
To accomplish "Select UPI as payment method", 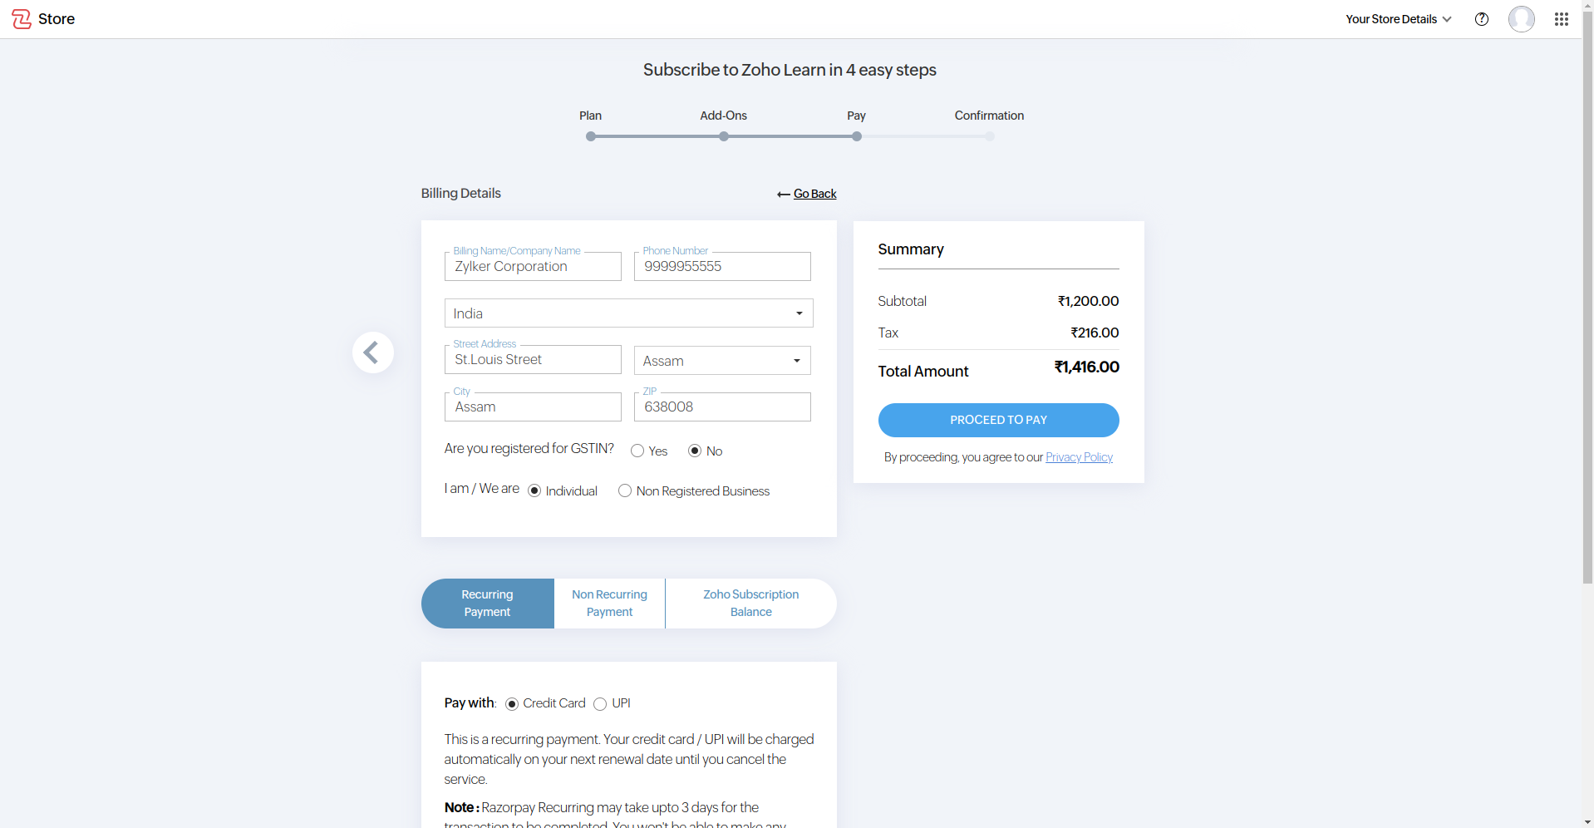I will pyautogui.click(x=600, y=704).
